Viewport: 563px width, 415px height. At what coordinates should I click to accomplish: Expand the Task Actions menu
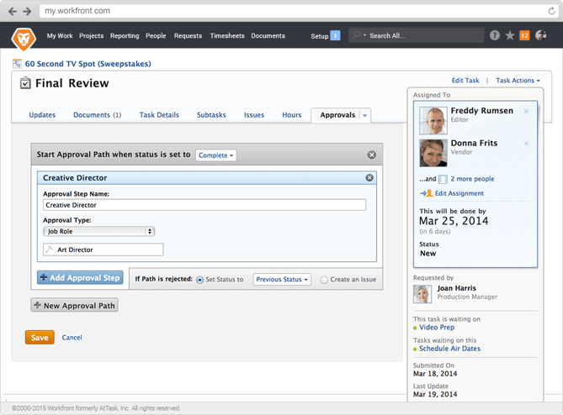point(518,81)
